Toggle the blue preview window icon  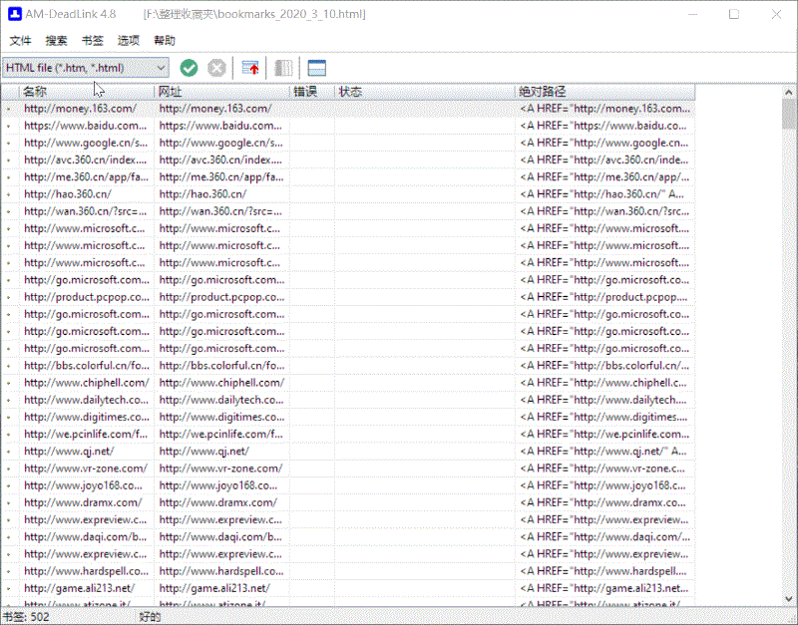pyautogui.click(x=317, y=68)
